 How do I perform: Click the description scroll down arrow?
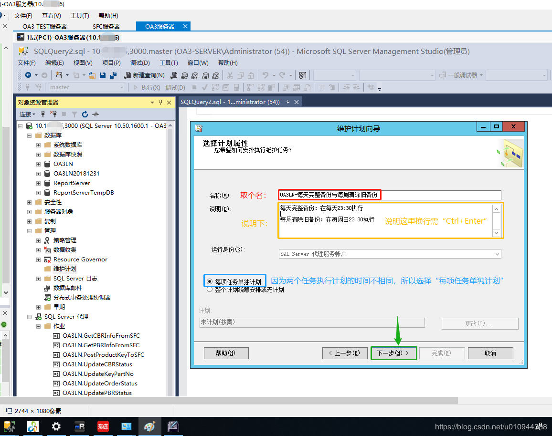(x=497, y=233)
